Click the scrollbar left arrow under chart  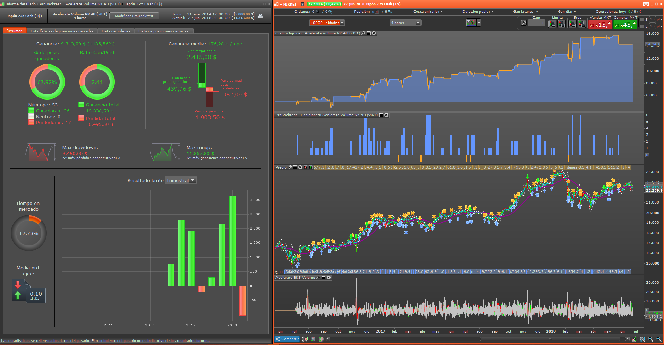coord(328,339)
